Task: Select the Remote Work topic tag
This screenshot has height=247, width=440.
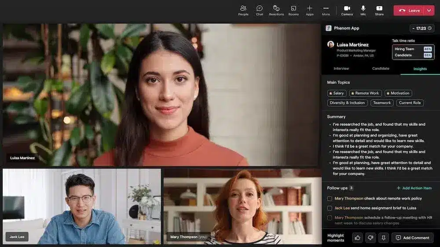Action: click(365, 93)
